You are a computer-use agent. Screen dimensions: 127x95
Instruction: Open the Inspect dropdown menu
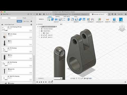108,22
